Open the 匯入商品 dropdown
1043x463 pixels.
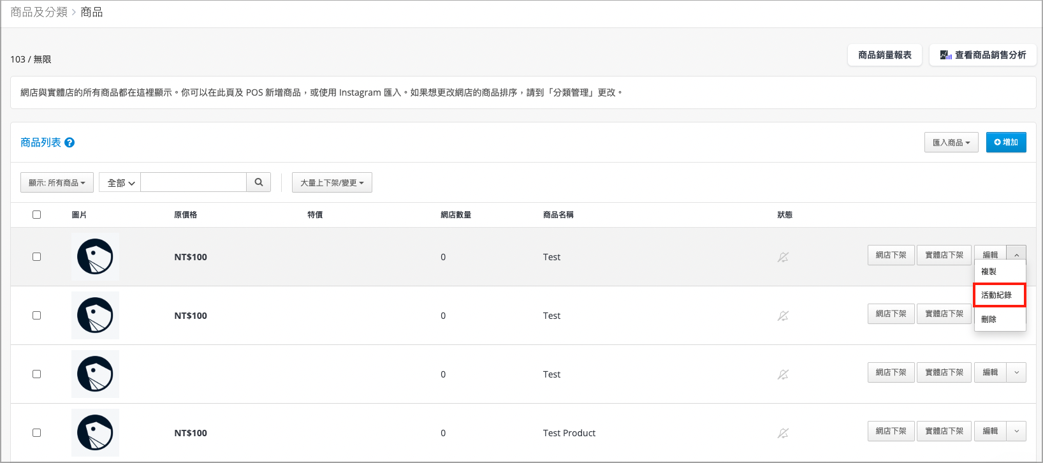[x=951, y=142]
